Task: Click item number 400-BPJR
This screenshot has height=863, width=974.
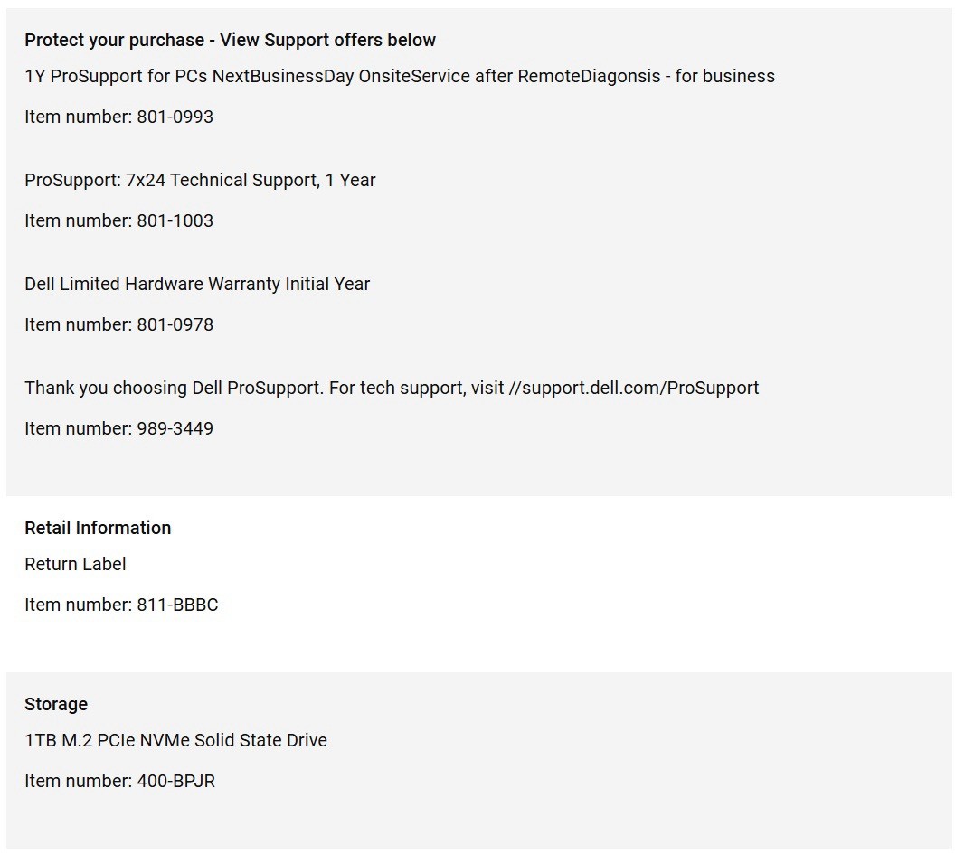Action: coord(120,781)
